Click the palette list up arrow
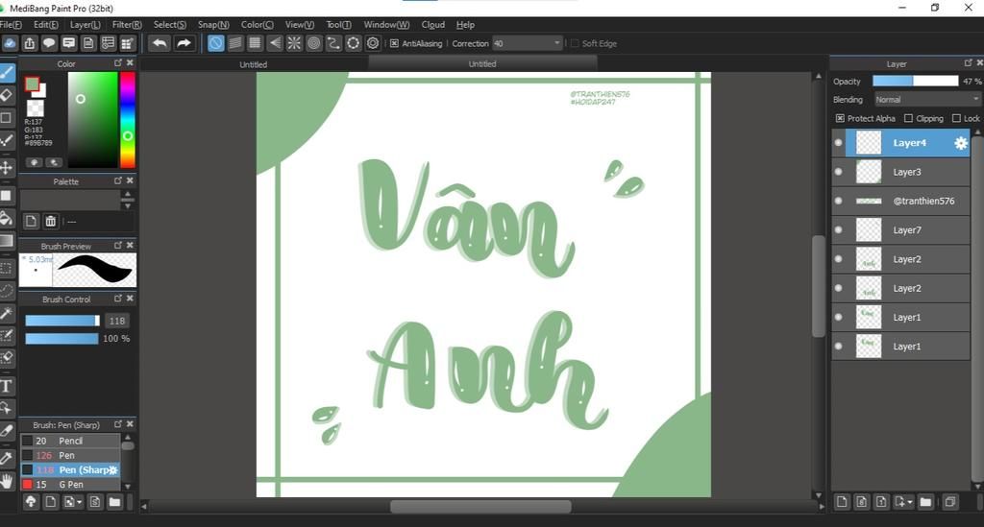 (128, 194)
